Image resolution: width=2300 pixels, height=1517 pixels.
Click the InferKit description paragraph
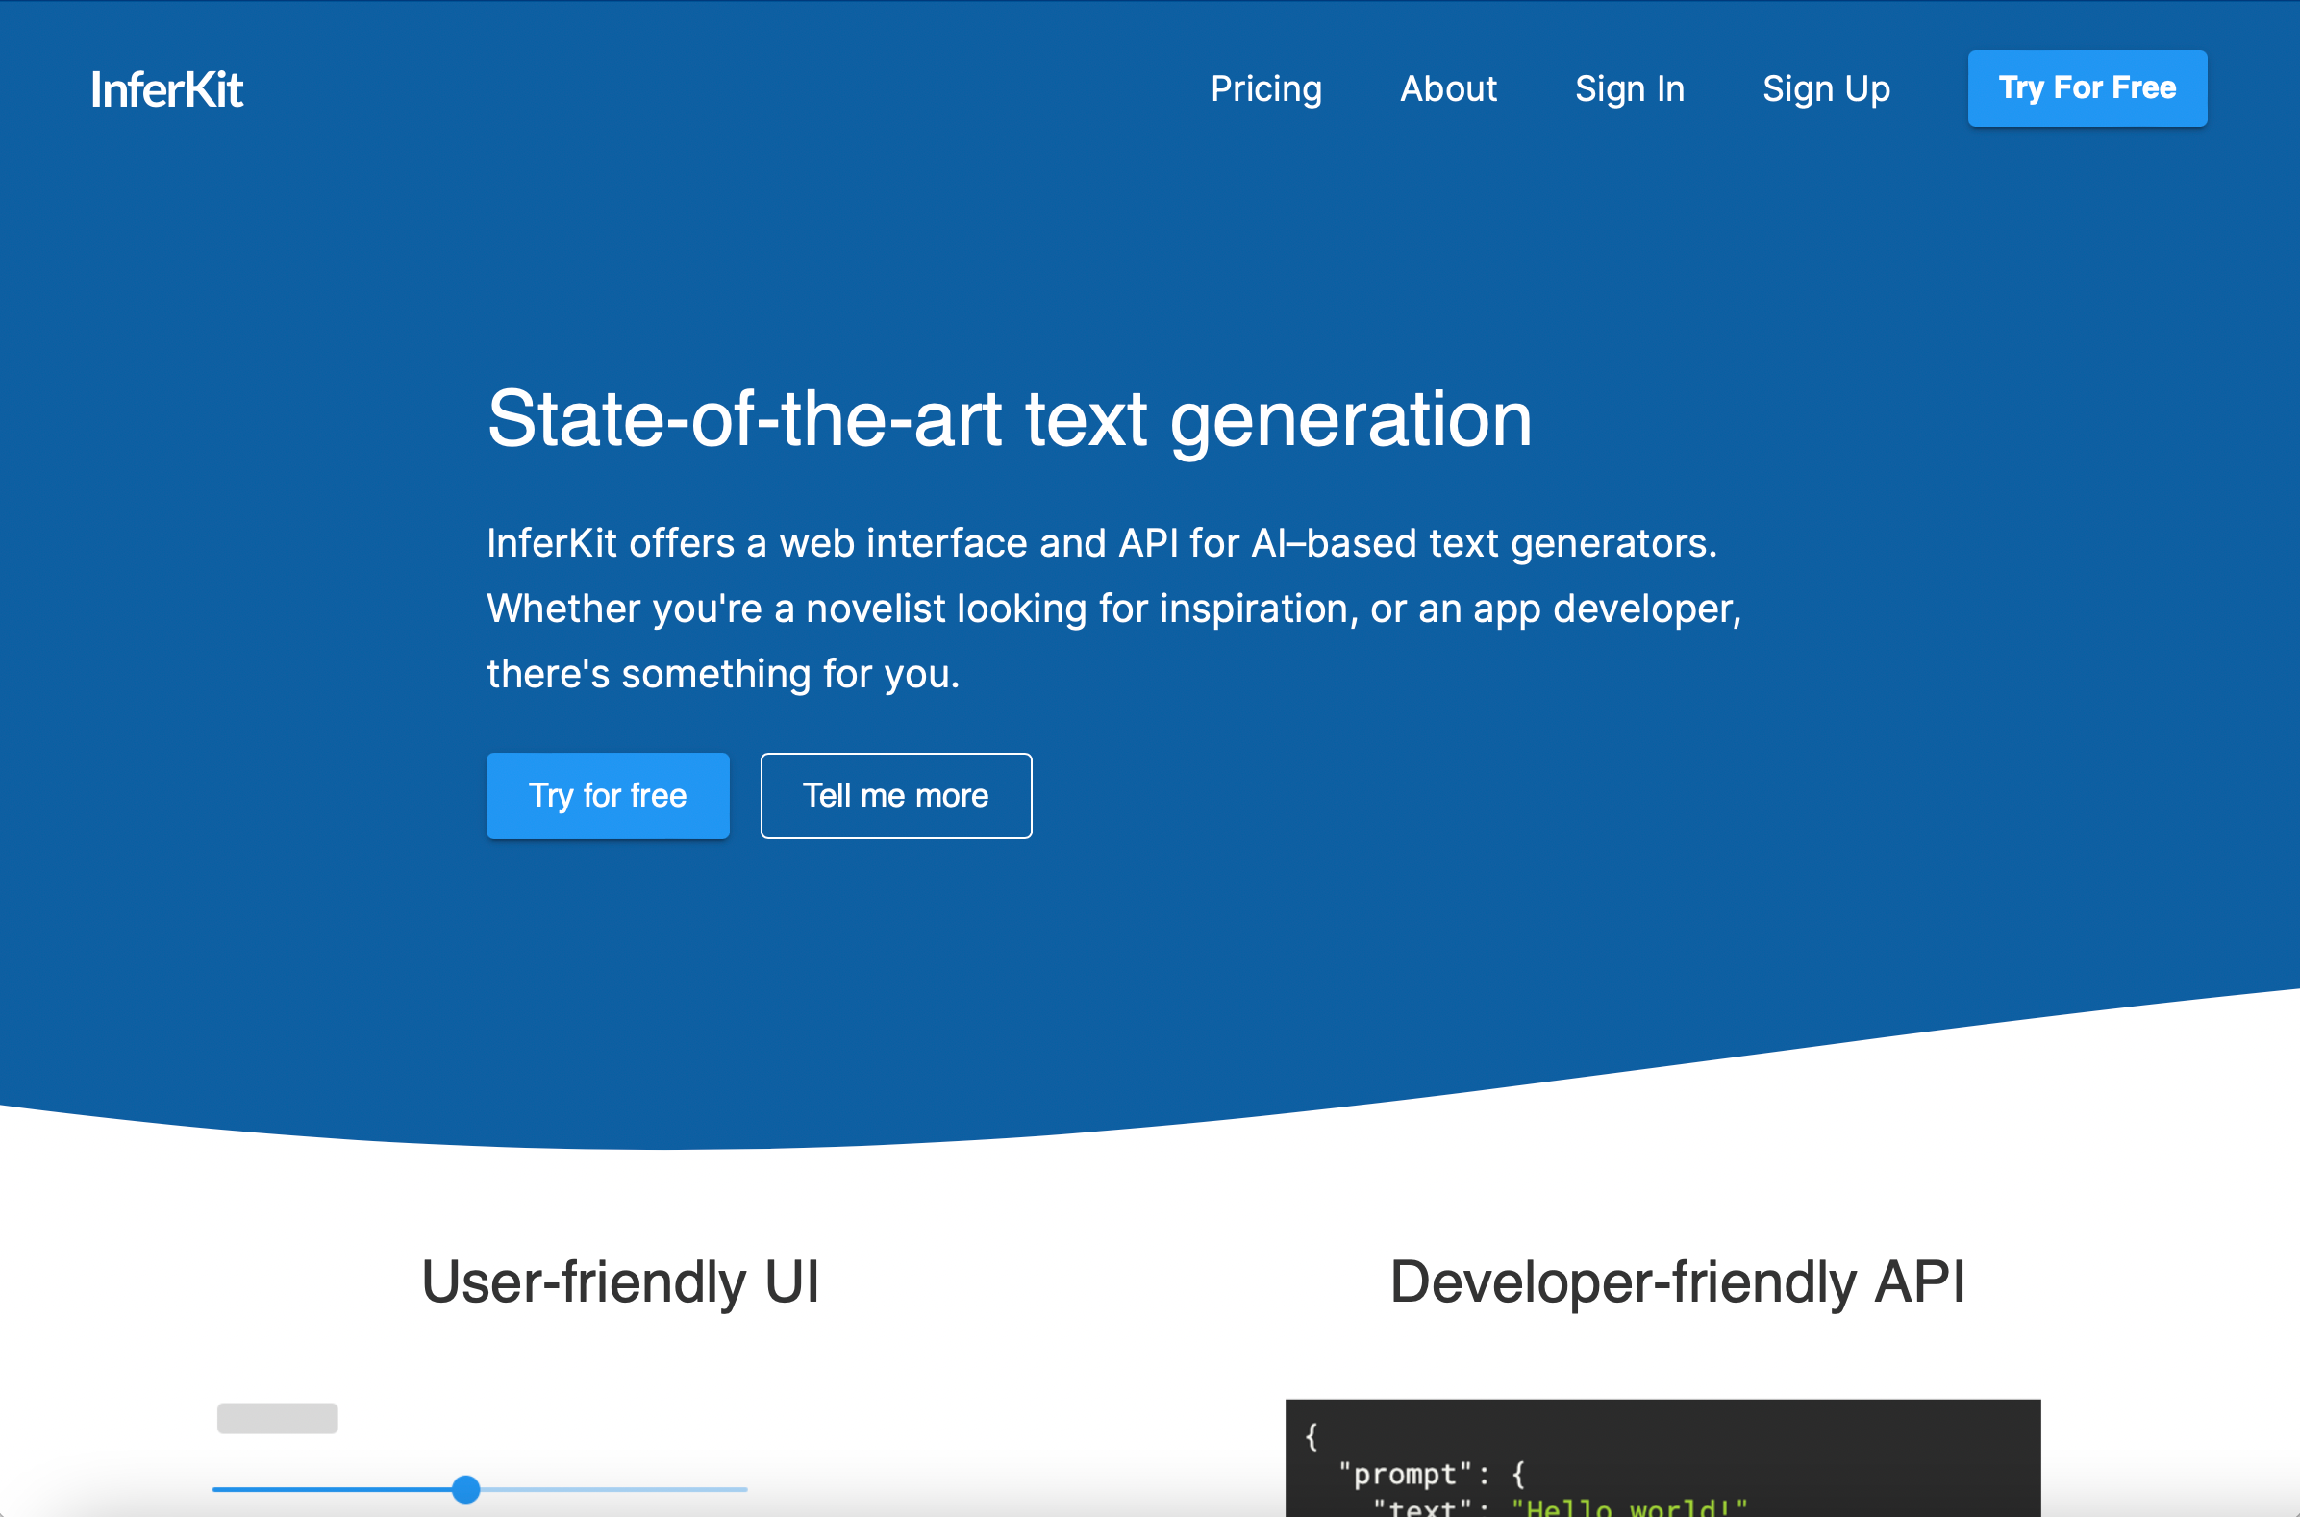[1113, 609]
